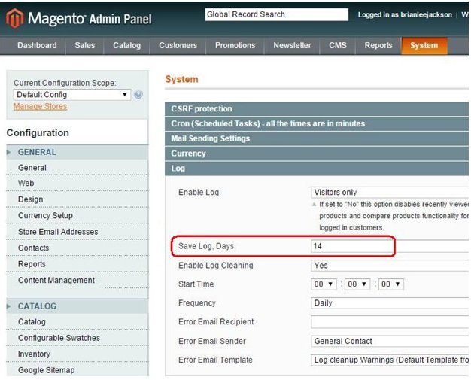This screenshot has width=471, height=380.
Task: Open the System menu
Action: 424,45
